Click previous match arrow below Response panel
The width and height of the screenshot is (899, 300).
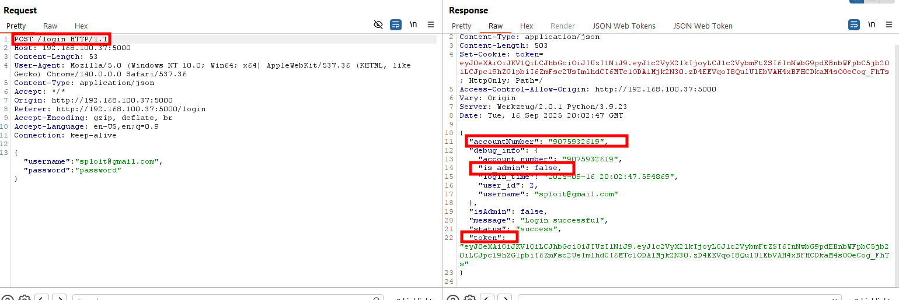coord(487,298)
